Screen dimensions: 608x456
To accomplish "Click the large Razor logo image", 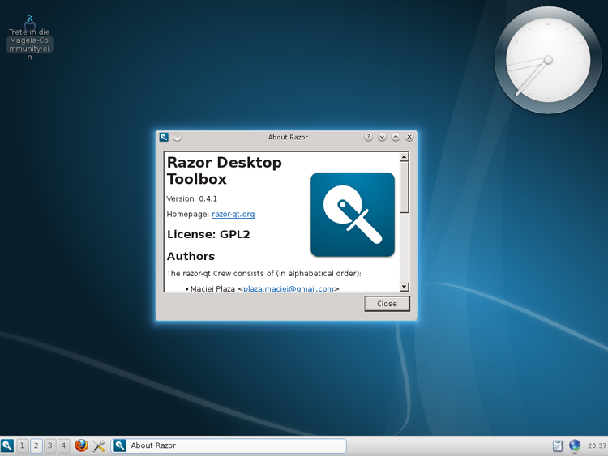I will tap(353, 215).
